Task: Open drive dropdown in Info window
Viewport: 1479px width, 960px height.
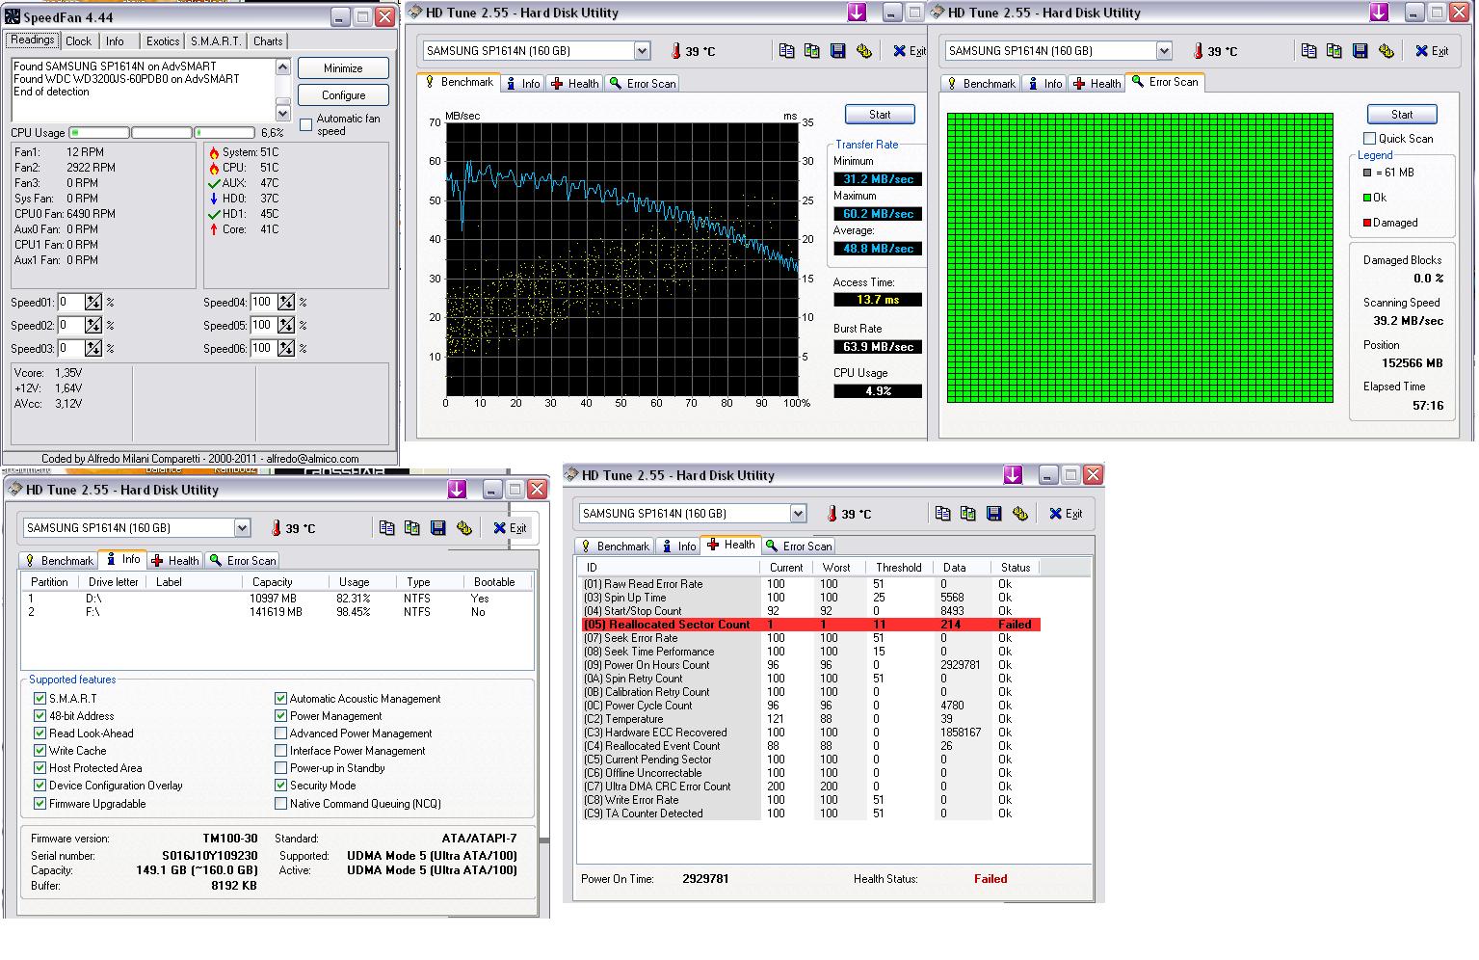Action: point(242,528)
